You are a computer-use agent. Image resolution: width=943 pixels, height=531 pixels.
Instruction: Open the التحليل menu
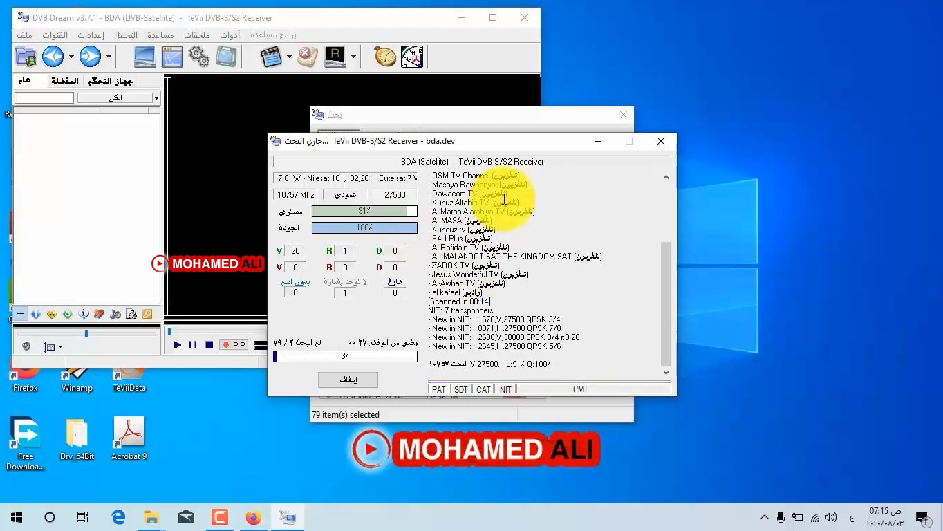click(126, 35)
